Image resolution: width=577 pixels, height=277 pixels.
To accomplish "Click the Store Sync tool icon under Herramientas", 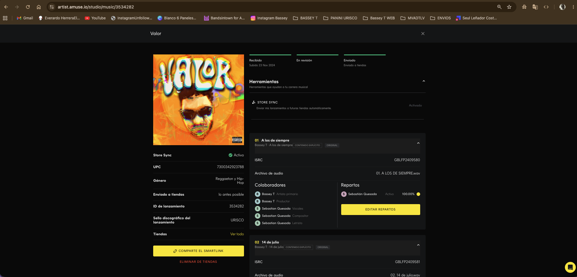I will 254,102.
